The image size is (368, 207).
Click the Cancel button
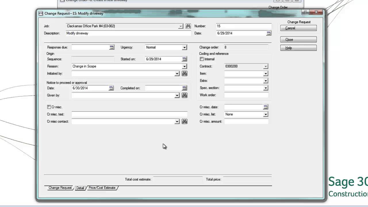point(298,28)
